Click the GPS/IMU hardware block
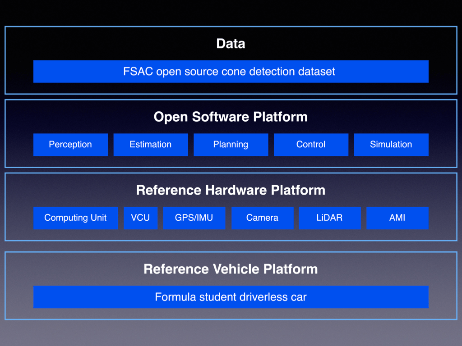462x346 pixels. (194, 218)
